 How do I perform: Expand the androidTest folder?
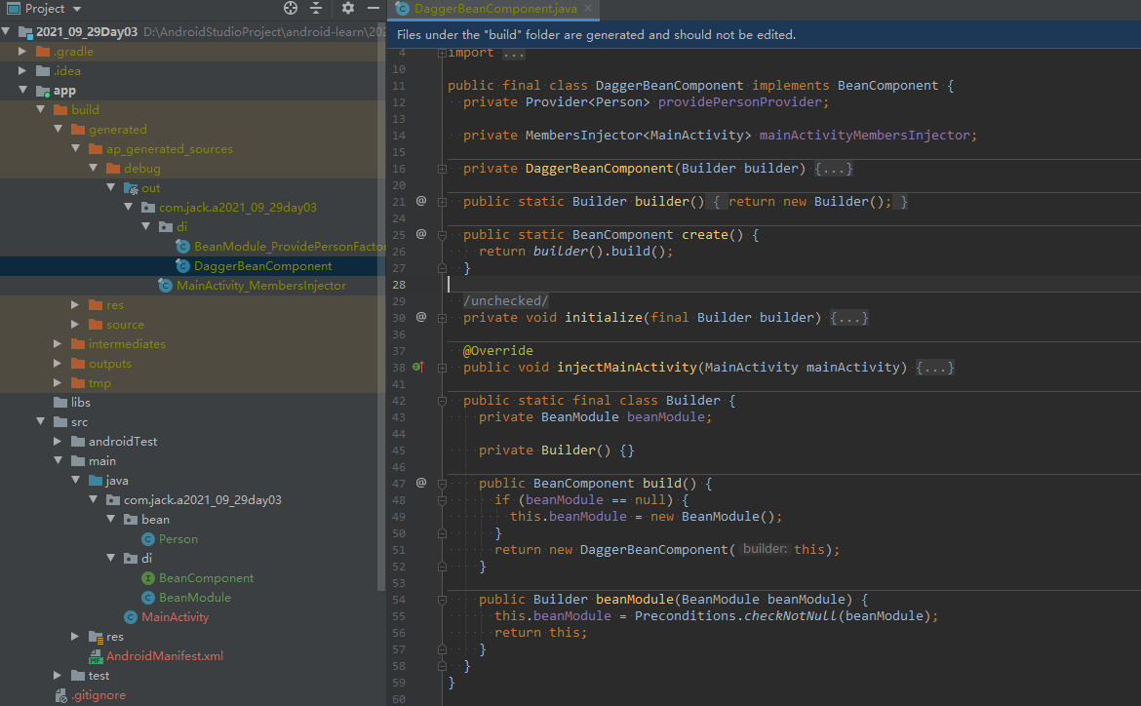[59, 441]
